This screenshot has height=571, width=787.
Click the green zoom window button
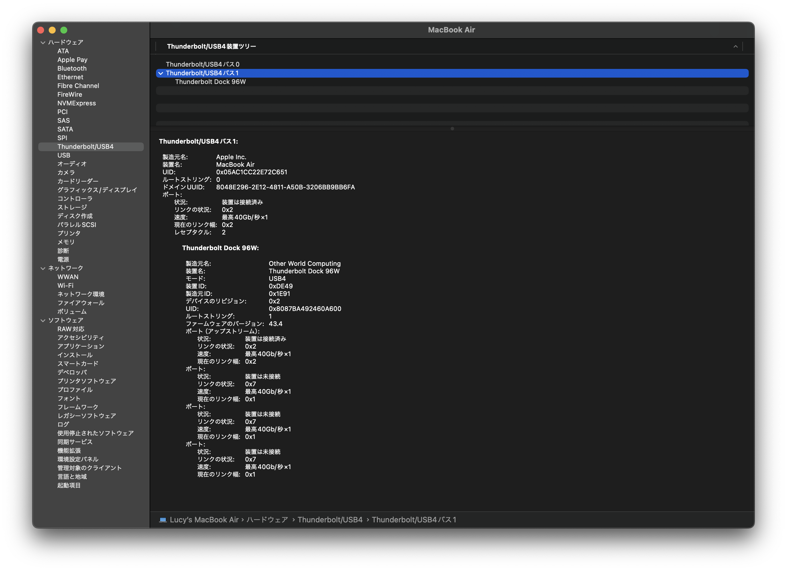pos(64,30)
